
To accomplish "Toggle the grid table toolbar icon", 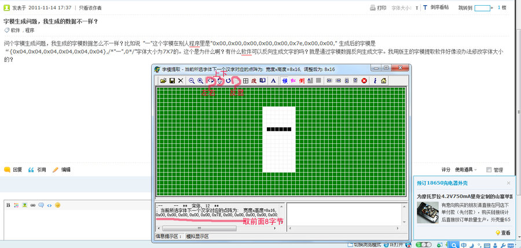I will click(246, 81).
